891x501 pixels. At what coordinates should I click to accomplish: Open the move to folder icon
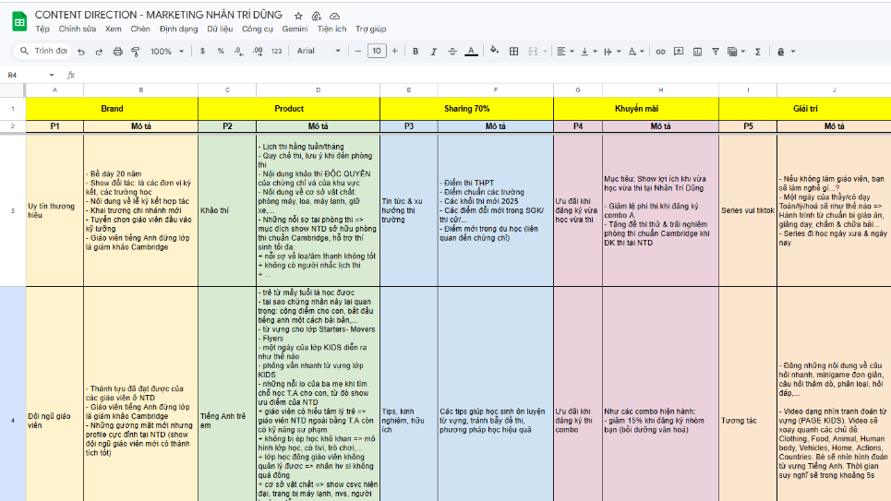317,16
